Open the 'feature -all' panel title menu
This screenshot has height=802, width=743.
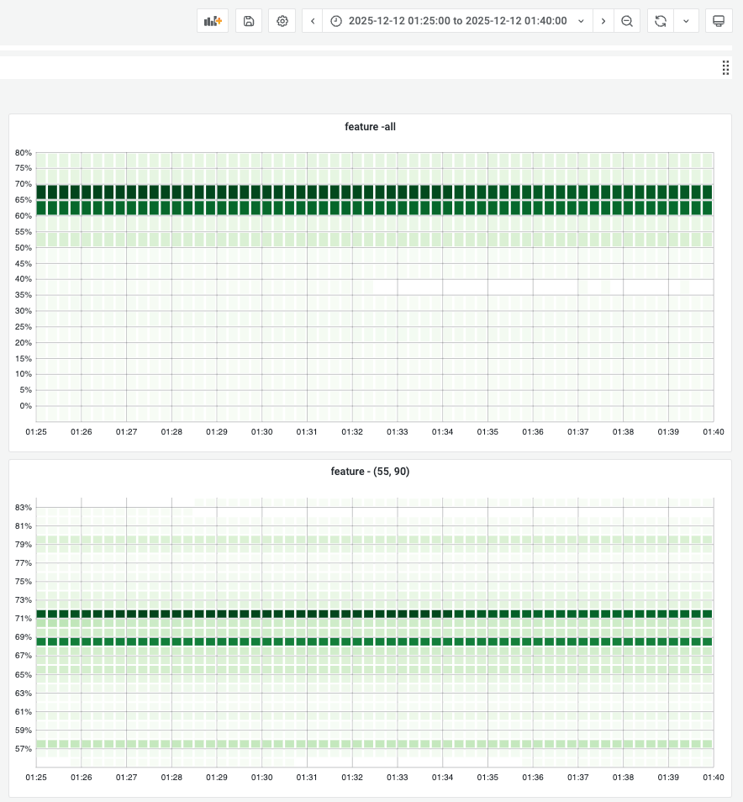[x=370, y=127]
